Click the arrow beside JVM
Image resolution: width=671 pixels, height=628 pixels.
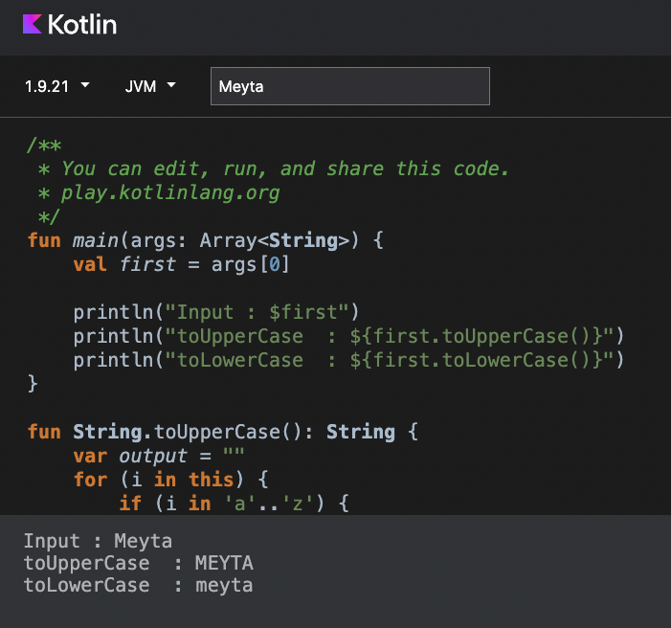(171, 85)
